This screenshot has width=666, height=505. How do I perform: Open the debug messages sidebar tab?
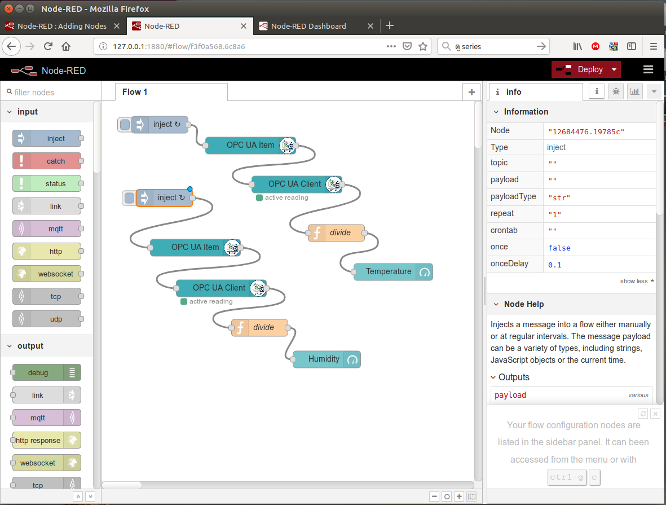616,91
